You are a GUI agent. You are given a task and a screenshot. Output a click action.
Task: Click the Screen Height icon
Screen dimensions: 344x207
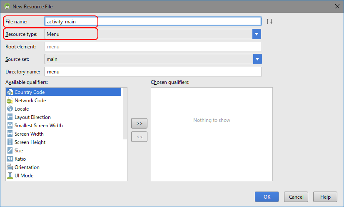click(x=10, y=142)
